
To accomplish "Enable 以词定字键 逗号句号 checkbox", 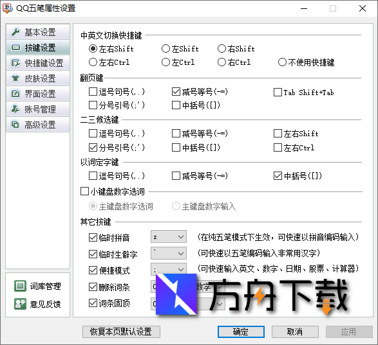I will pos(93,176).
